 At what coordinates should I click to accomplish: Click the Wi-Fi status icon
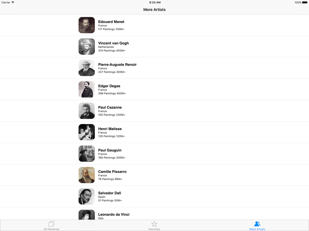pos(13,2)
